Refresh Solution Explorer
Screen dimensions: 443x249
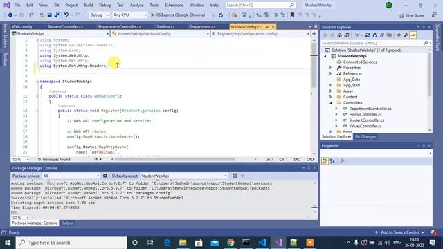point(375,35)
